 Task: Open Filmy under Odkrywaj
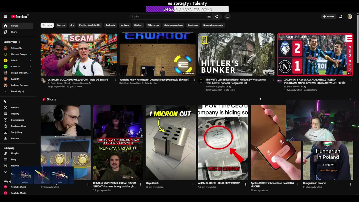[x=17, y=160]
